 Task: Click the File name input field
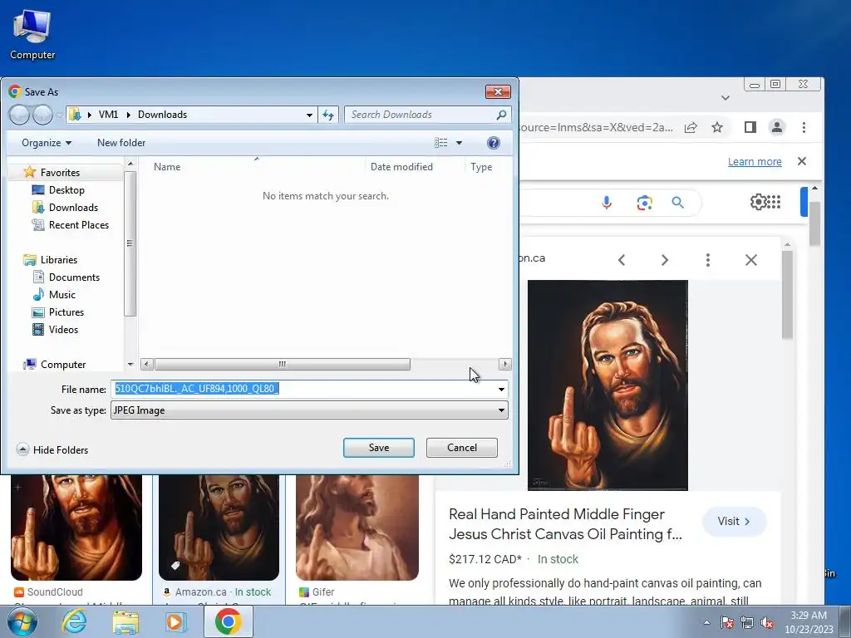pyautogui.click(x=303, y=389)
